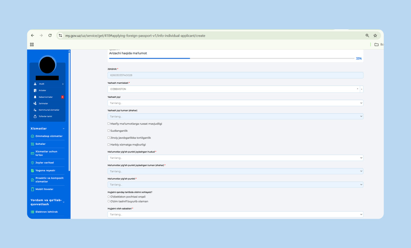Click the 33% progress bar
This screenshot has width=411, height=248.
pos(232,59)
